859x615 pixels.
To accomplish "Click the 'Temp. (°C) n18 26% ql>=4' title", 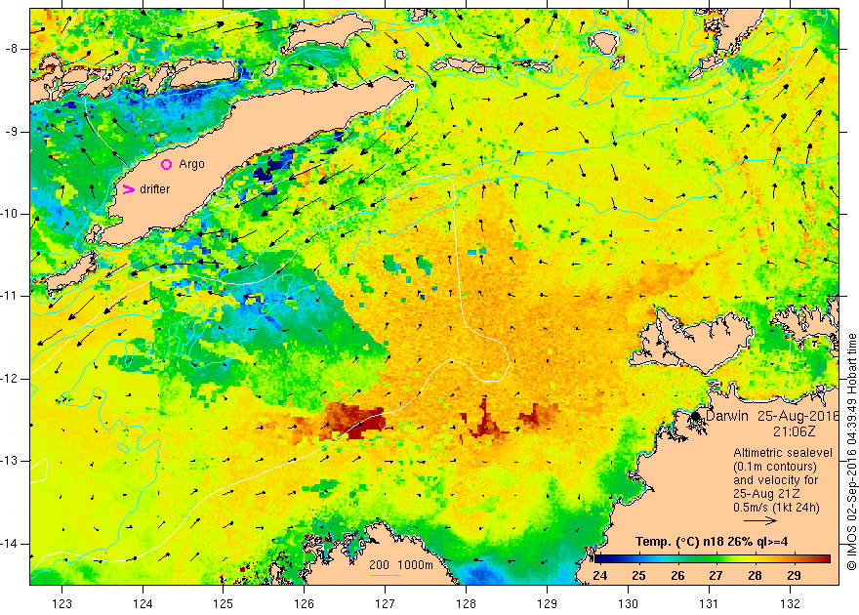I will click(x=712, y=542).
